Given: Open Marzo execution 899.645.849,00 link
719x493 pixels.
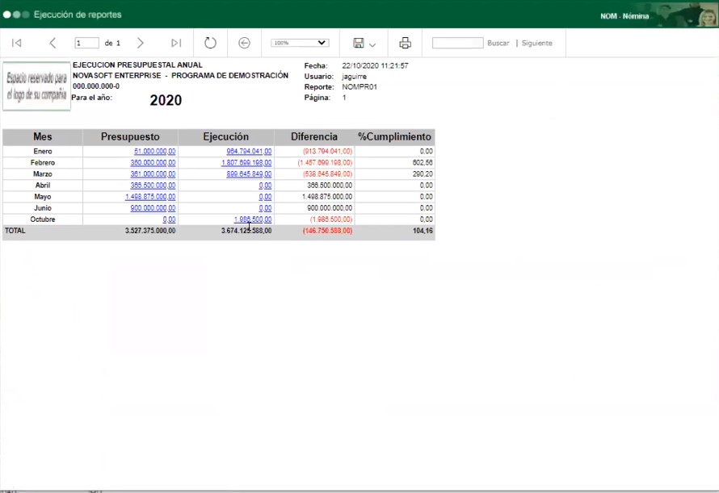Looking at the screenshot, I should (x=249, y=174).
